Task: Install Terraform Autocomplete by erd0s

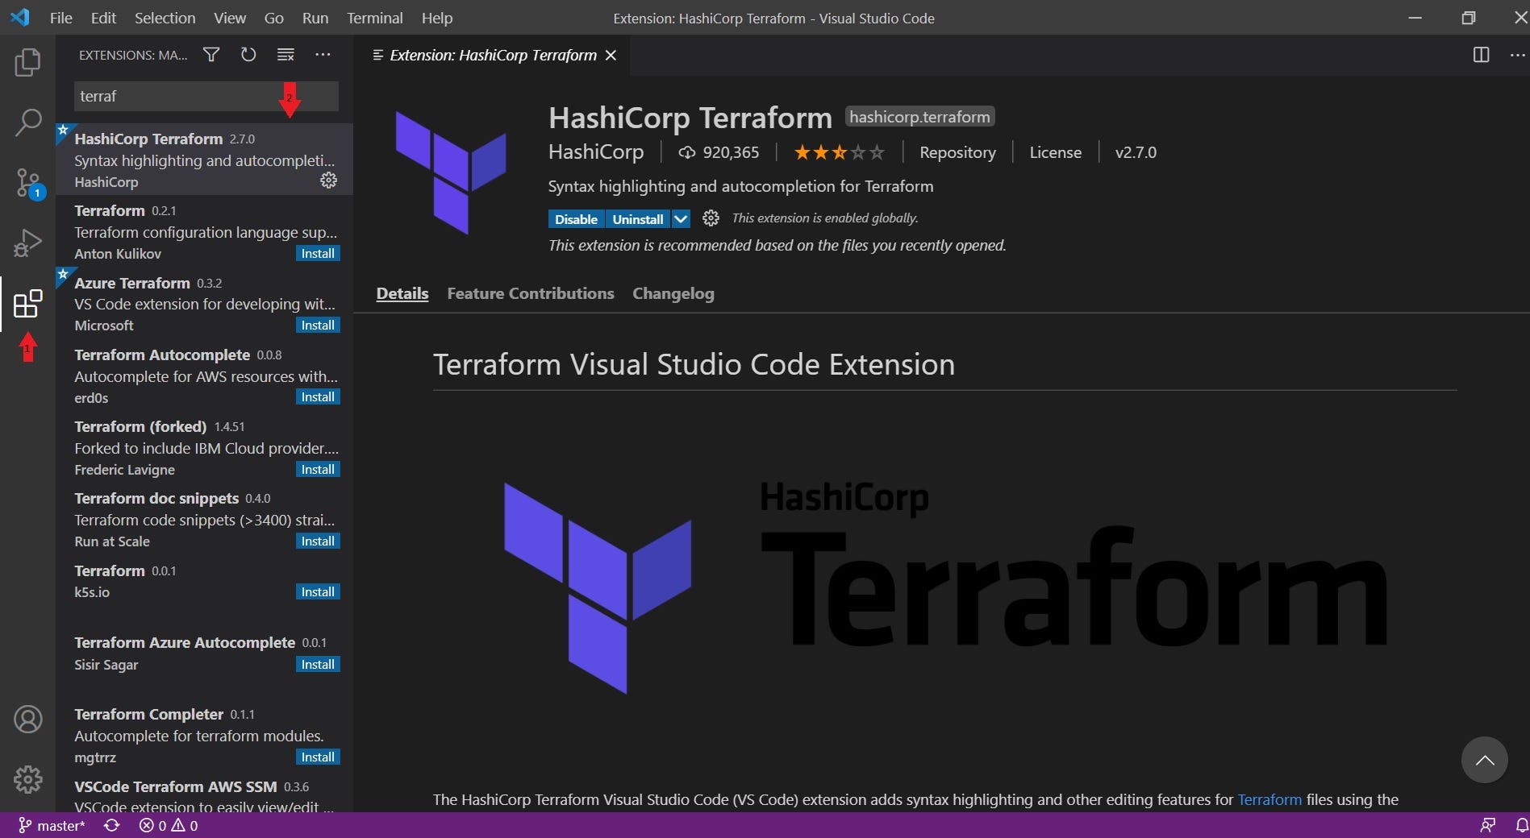Action: [x=318, y=396]
